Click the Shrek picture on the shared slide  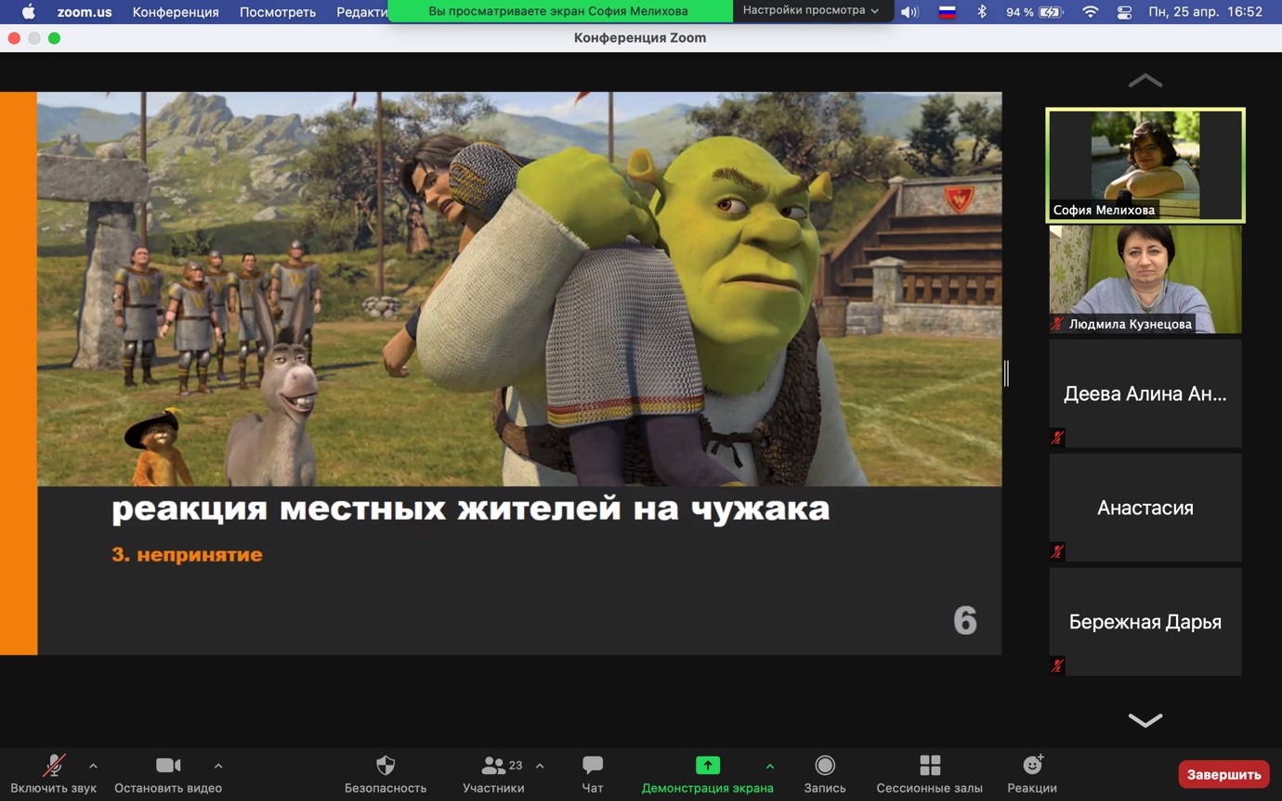click(519, 289)
